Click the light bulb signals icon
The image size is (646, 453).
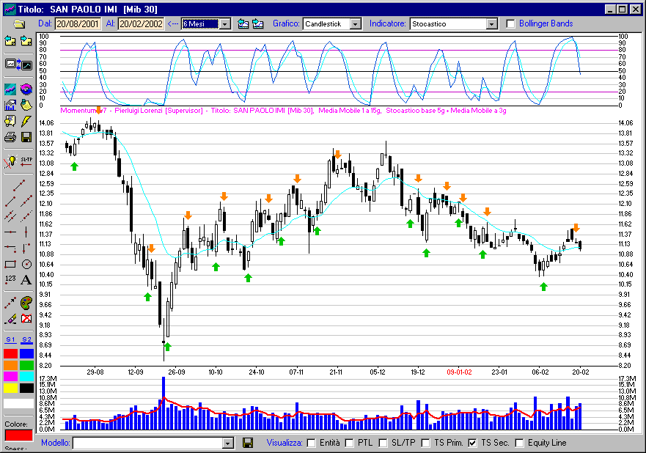(x=10, y=162)
